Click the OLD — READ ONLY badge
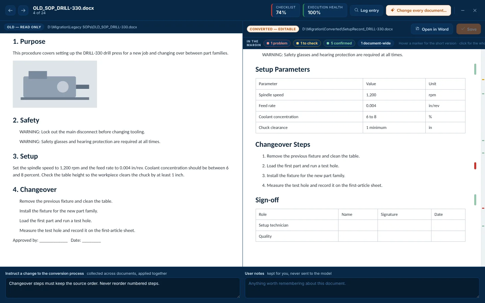The width and height of the screenshot is (485, 303). (24, 27)
